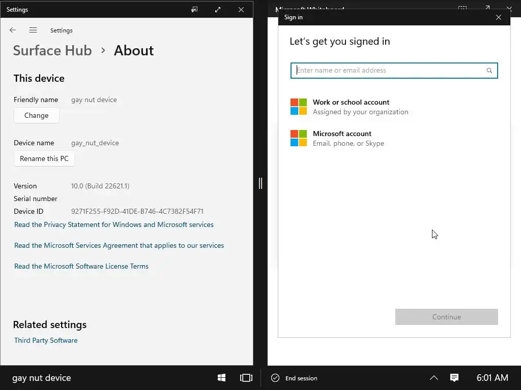Click Rename this PC button
521x390 pixels.
(x=44, y=158)
